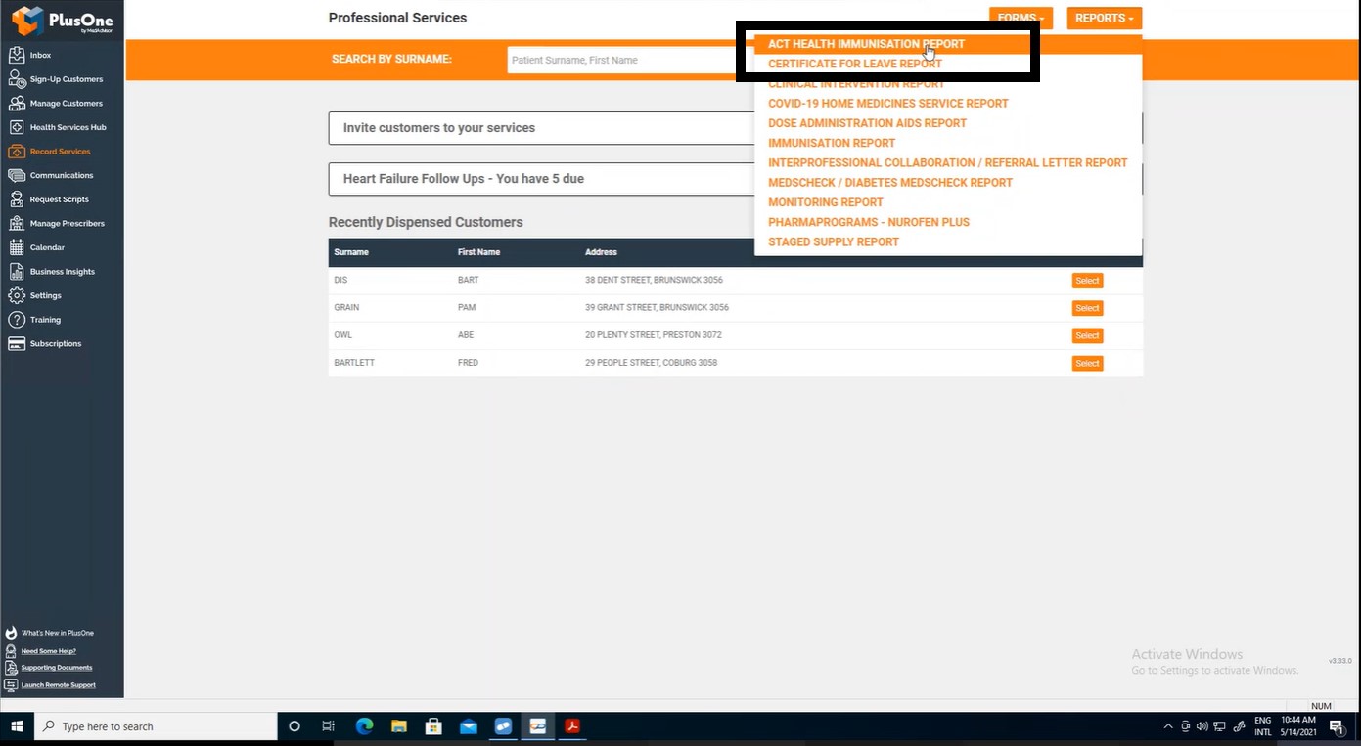The image size is (1361, 746).
Task: Open Manage Customers icon in sidebar
Action: [x=16, y=103]
